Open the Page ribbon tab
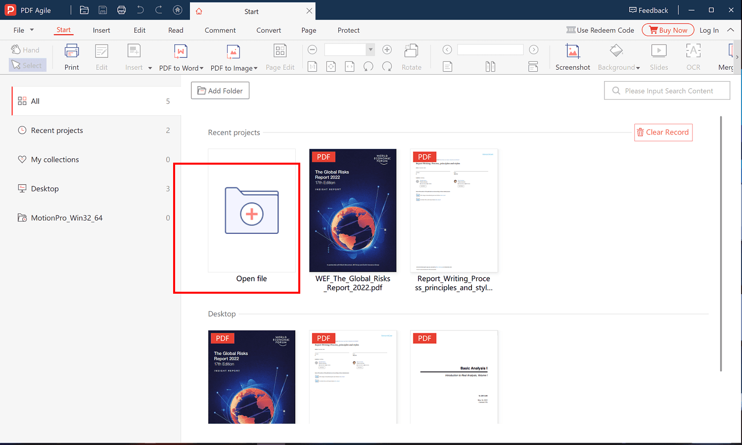The image size is (742, 445). point(309,30)
